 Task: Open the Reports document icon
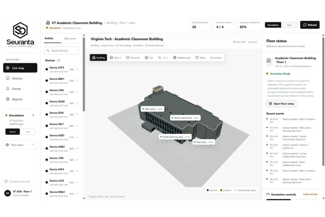[8, 99]
